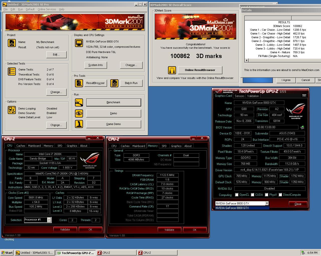Click the clock in the system tray
Image resolution: width=321 pixels, height=256 pixels.
(x=312, y=253)
